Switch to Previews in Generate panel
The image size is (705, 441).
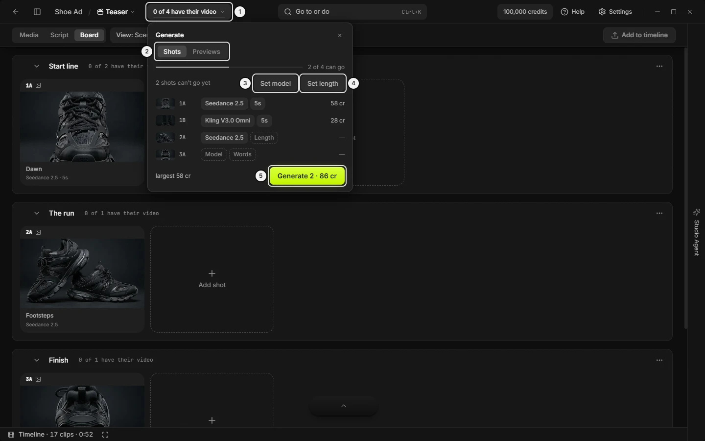coord(206,52)
